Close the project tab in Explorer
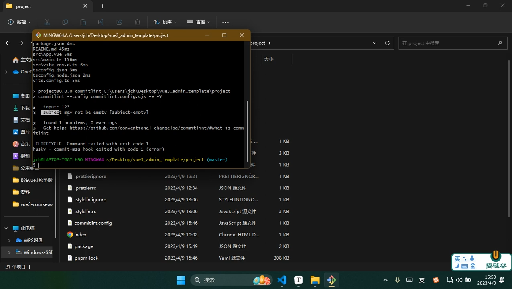This screenshot has width=512, height=289. point(85,6)
